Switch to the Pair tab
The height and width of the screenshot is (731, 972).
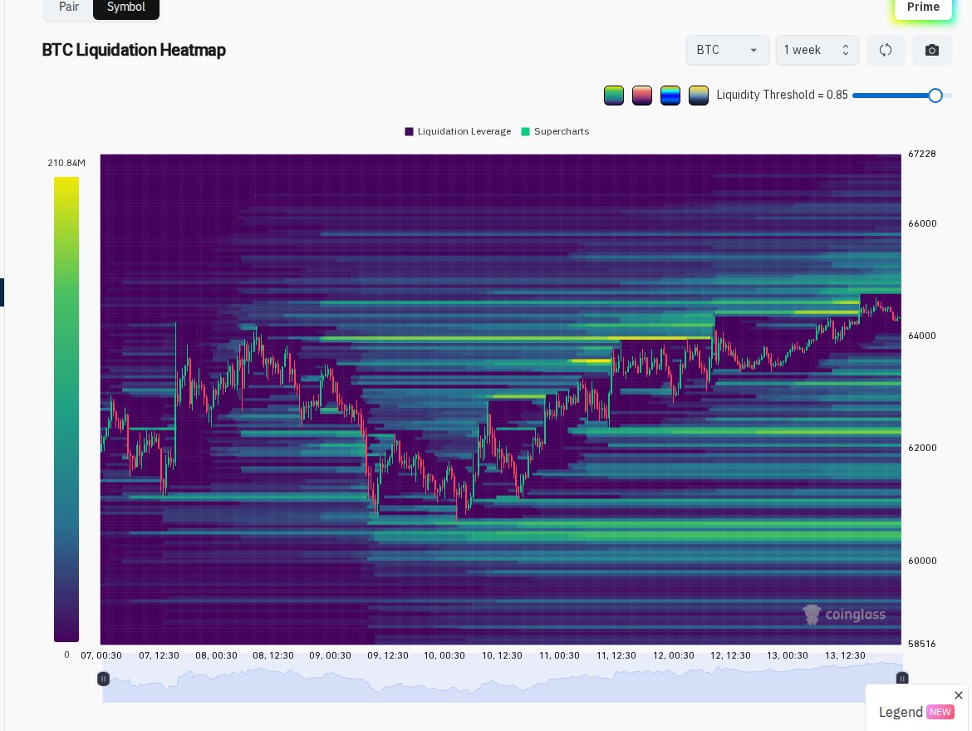point(69,7)
